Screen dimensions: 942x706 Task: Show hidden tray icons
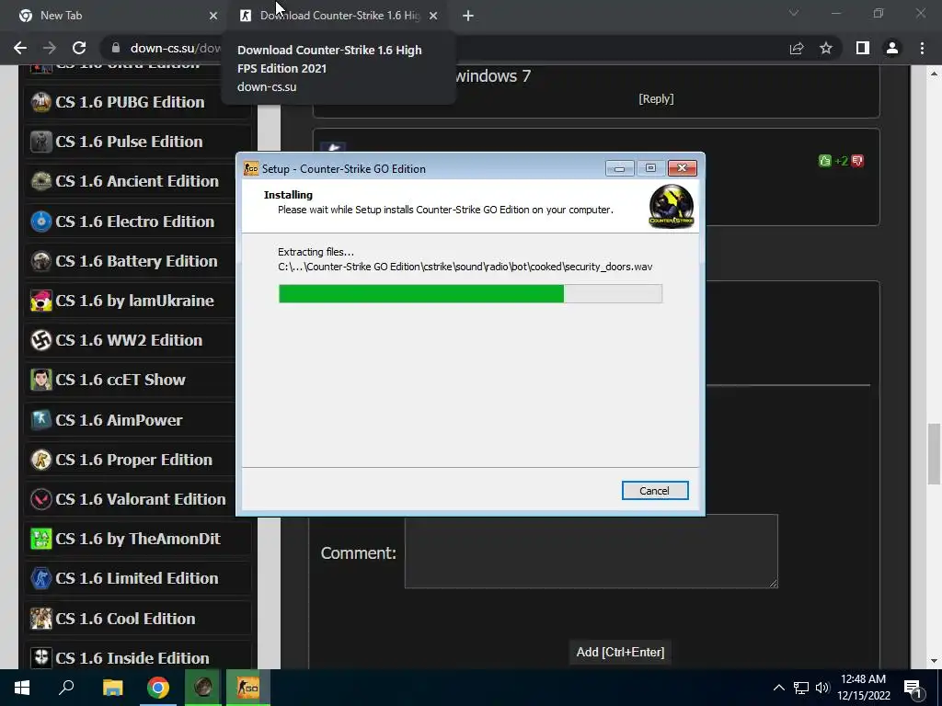(778, 688)
